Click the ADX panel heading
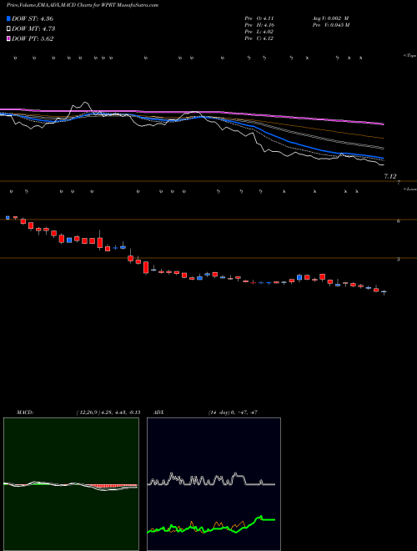 point(158,412)
